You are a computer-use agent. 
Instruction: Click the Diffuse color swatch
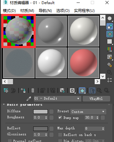pos(41,112)
